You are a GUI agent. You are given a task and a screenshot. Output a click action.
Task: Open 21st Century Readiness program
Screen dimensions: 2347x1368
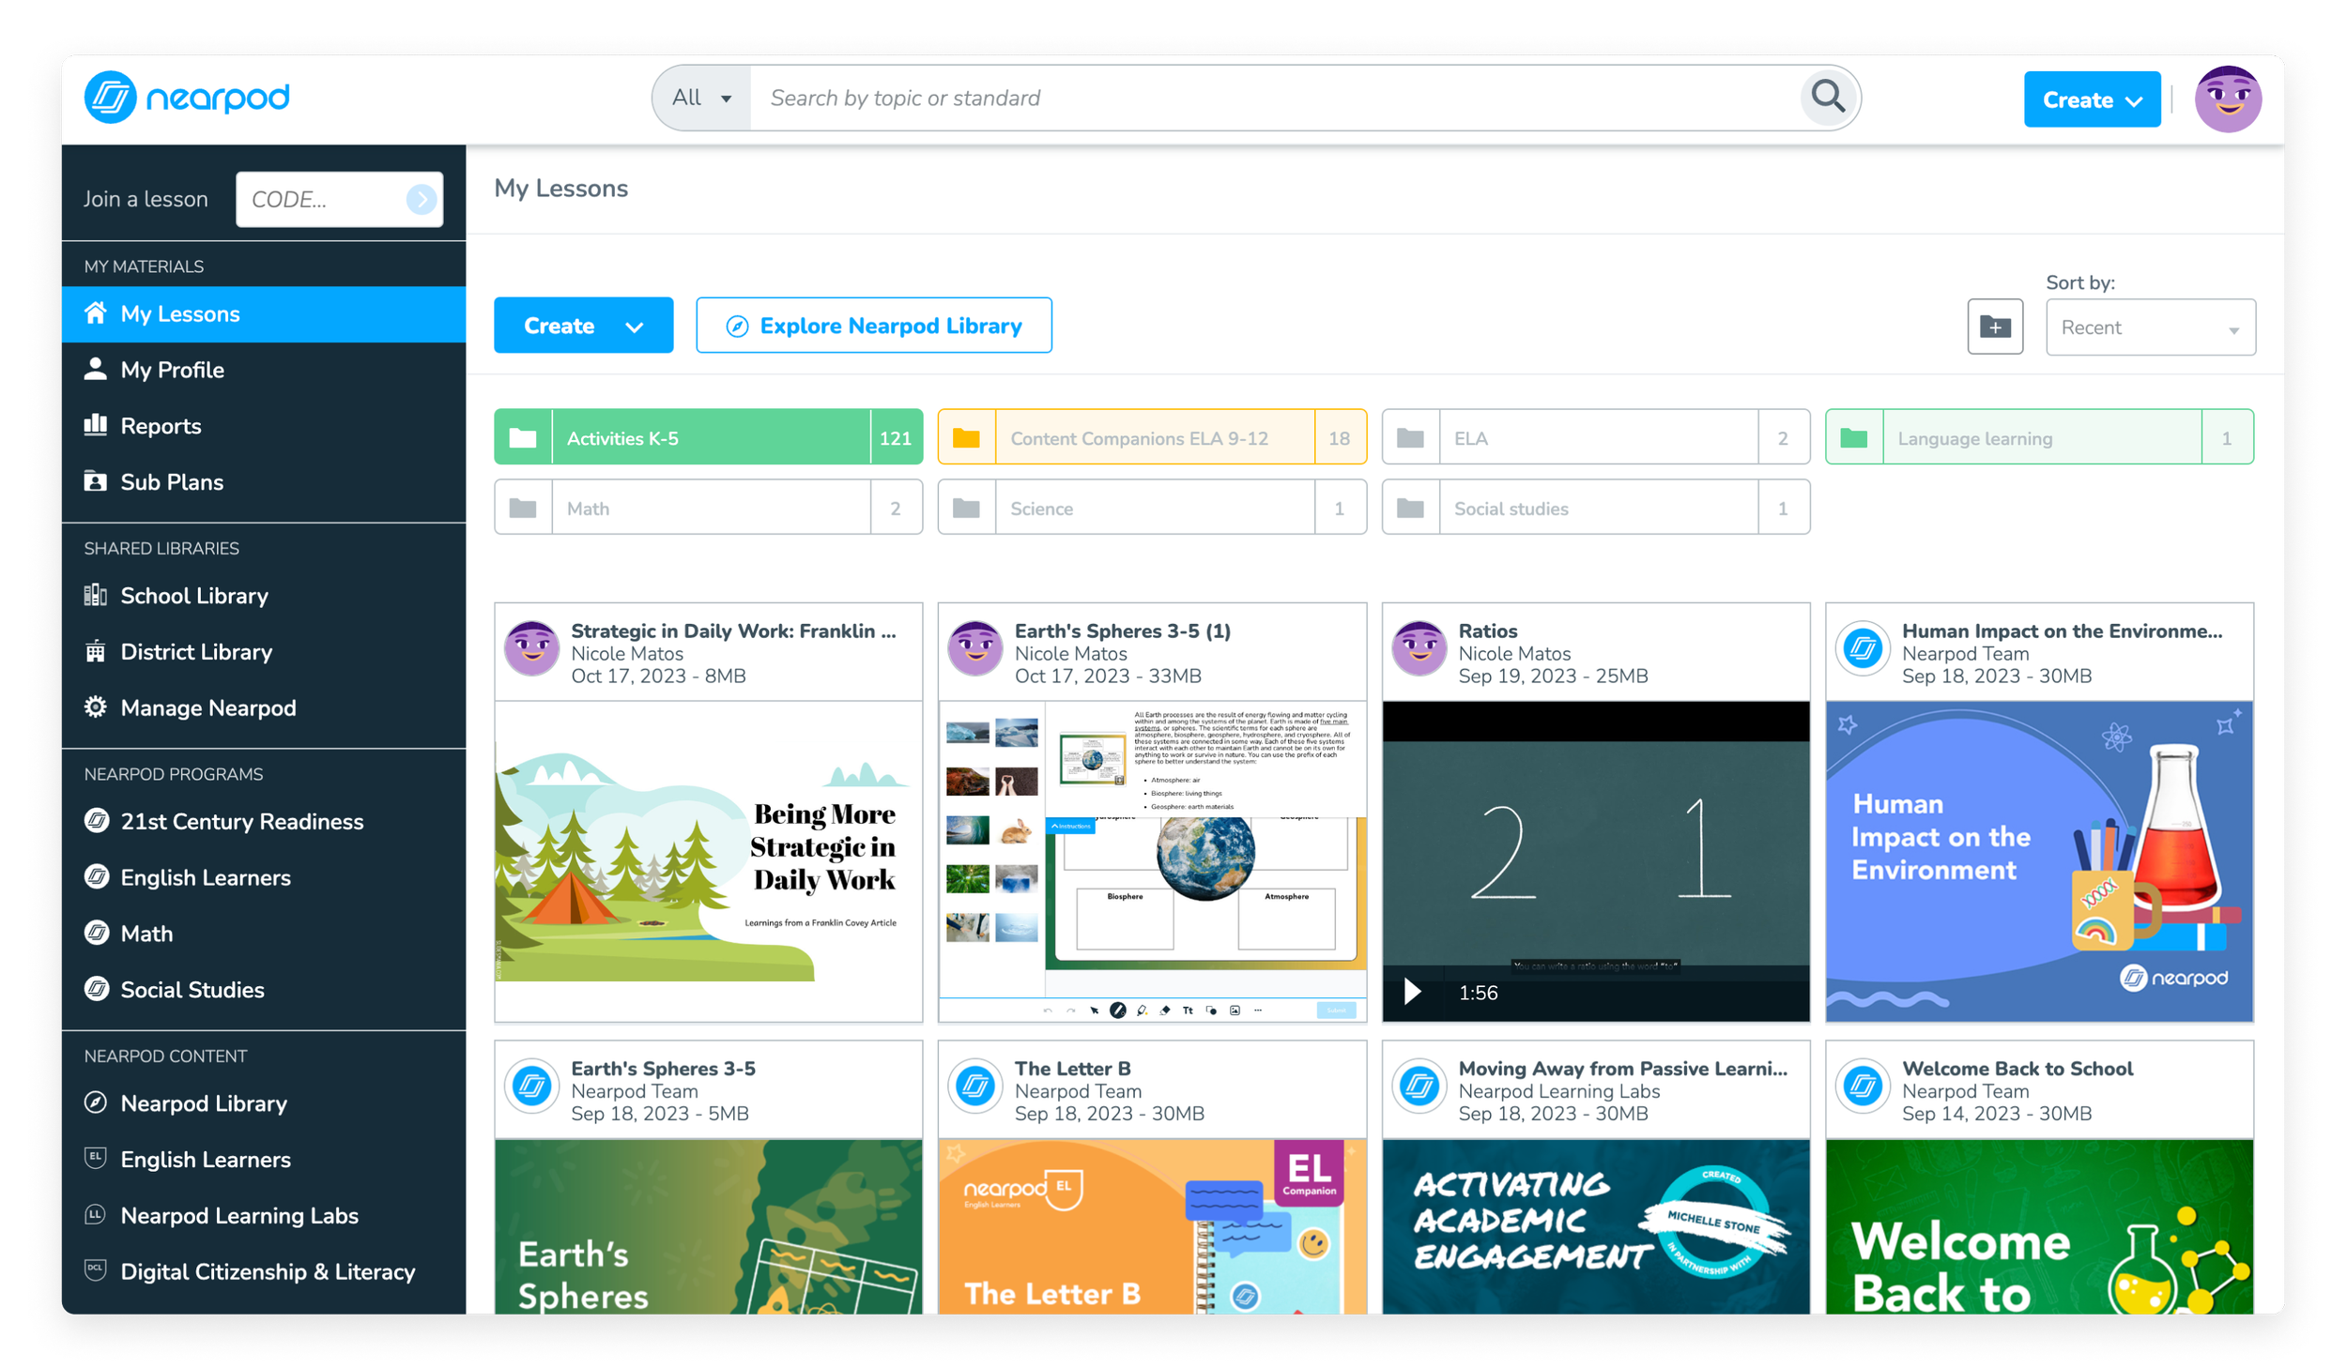click(x=241, y=821)
